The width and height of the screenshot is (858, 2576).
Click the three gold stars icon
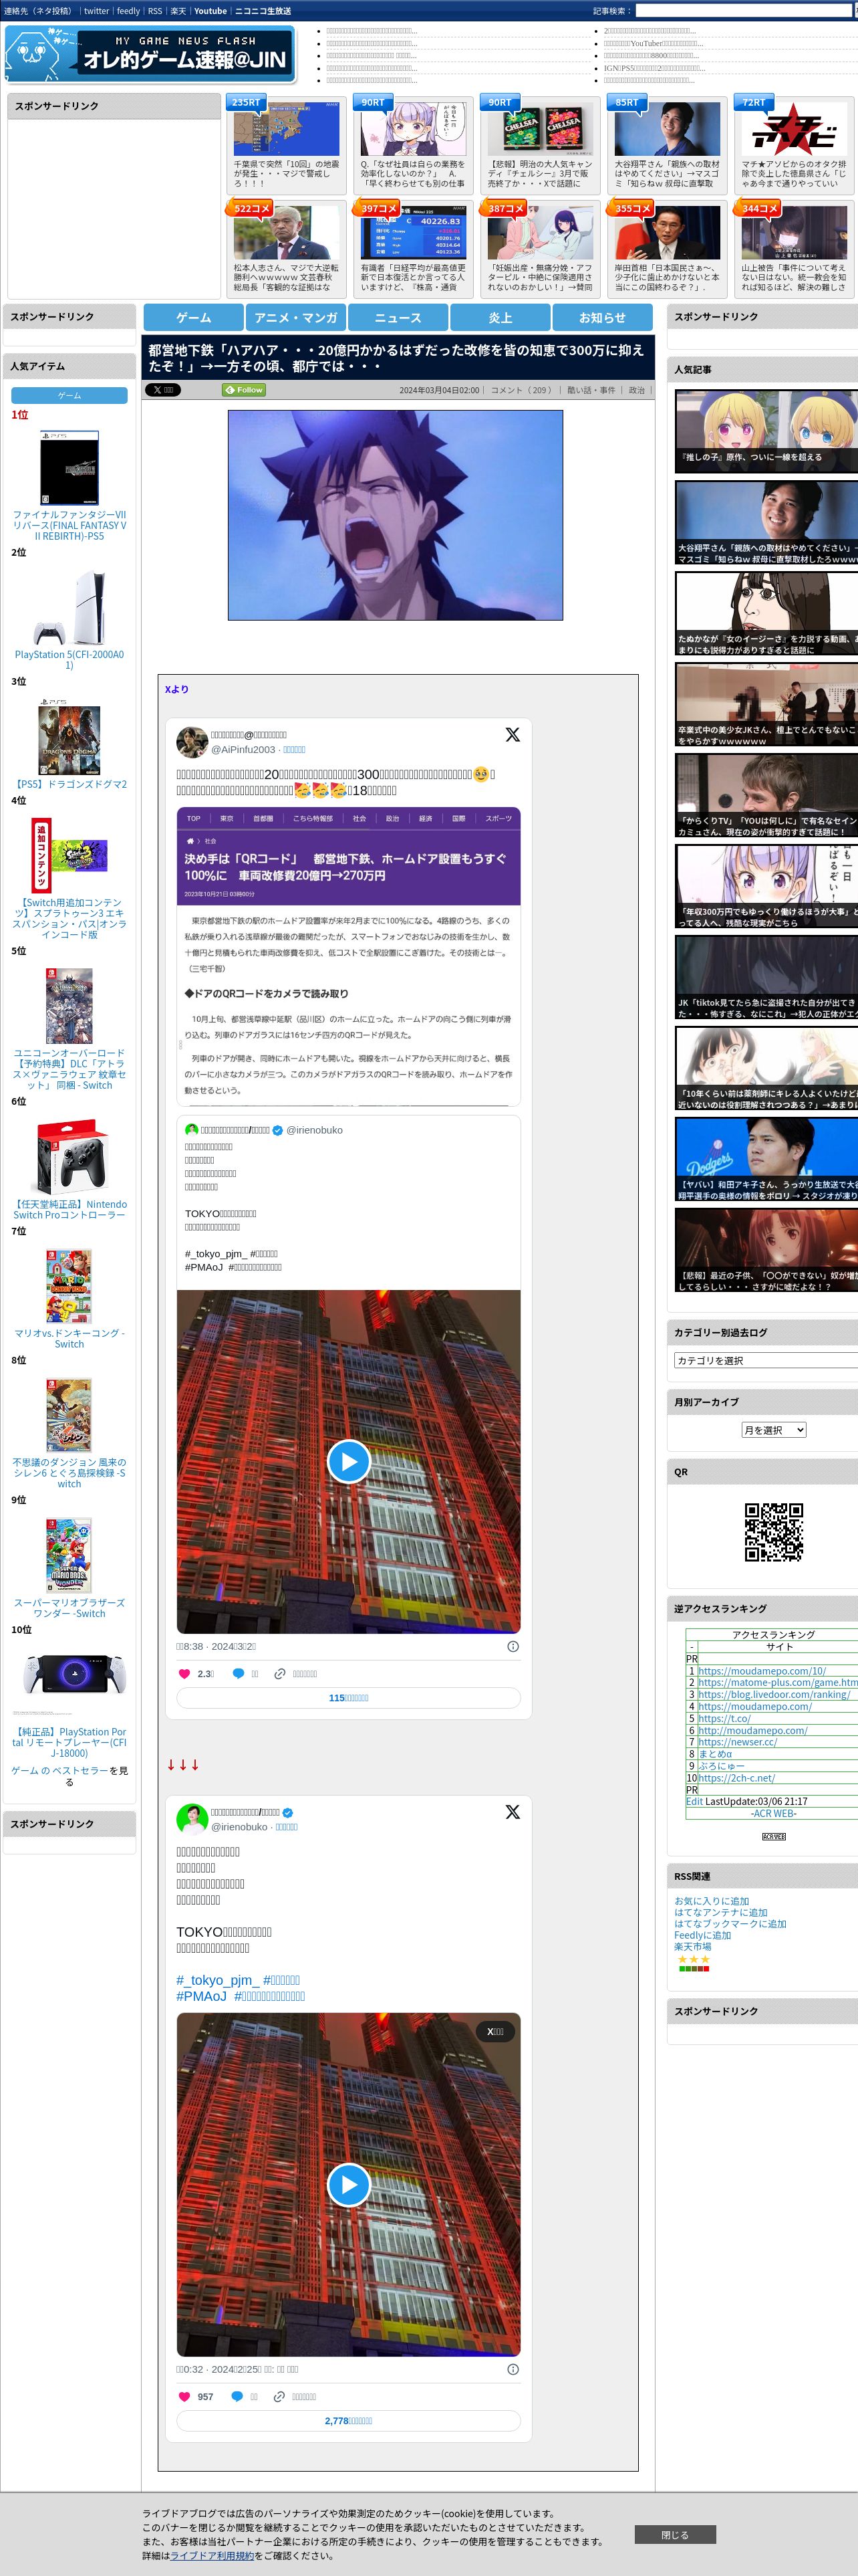point(694,1959)
